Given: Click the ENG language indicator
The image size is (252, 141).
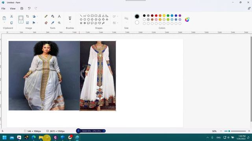Looking at the screenshot, I should tap(219, 137).
